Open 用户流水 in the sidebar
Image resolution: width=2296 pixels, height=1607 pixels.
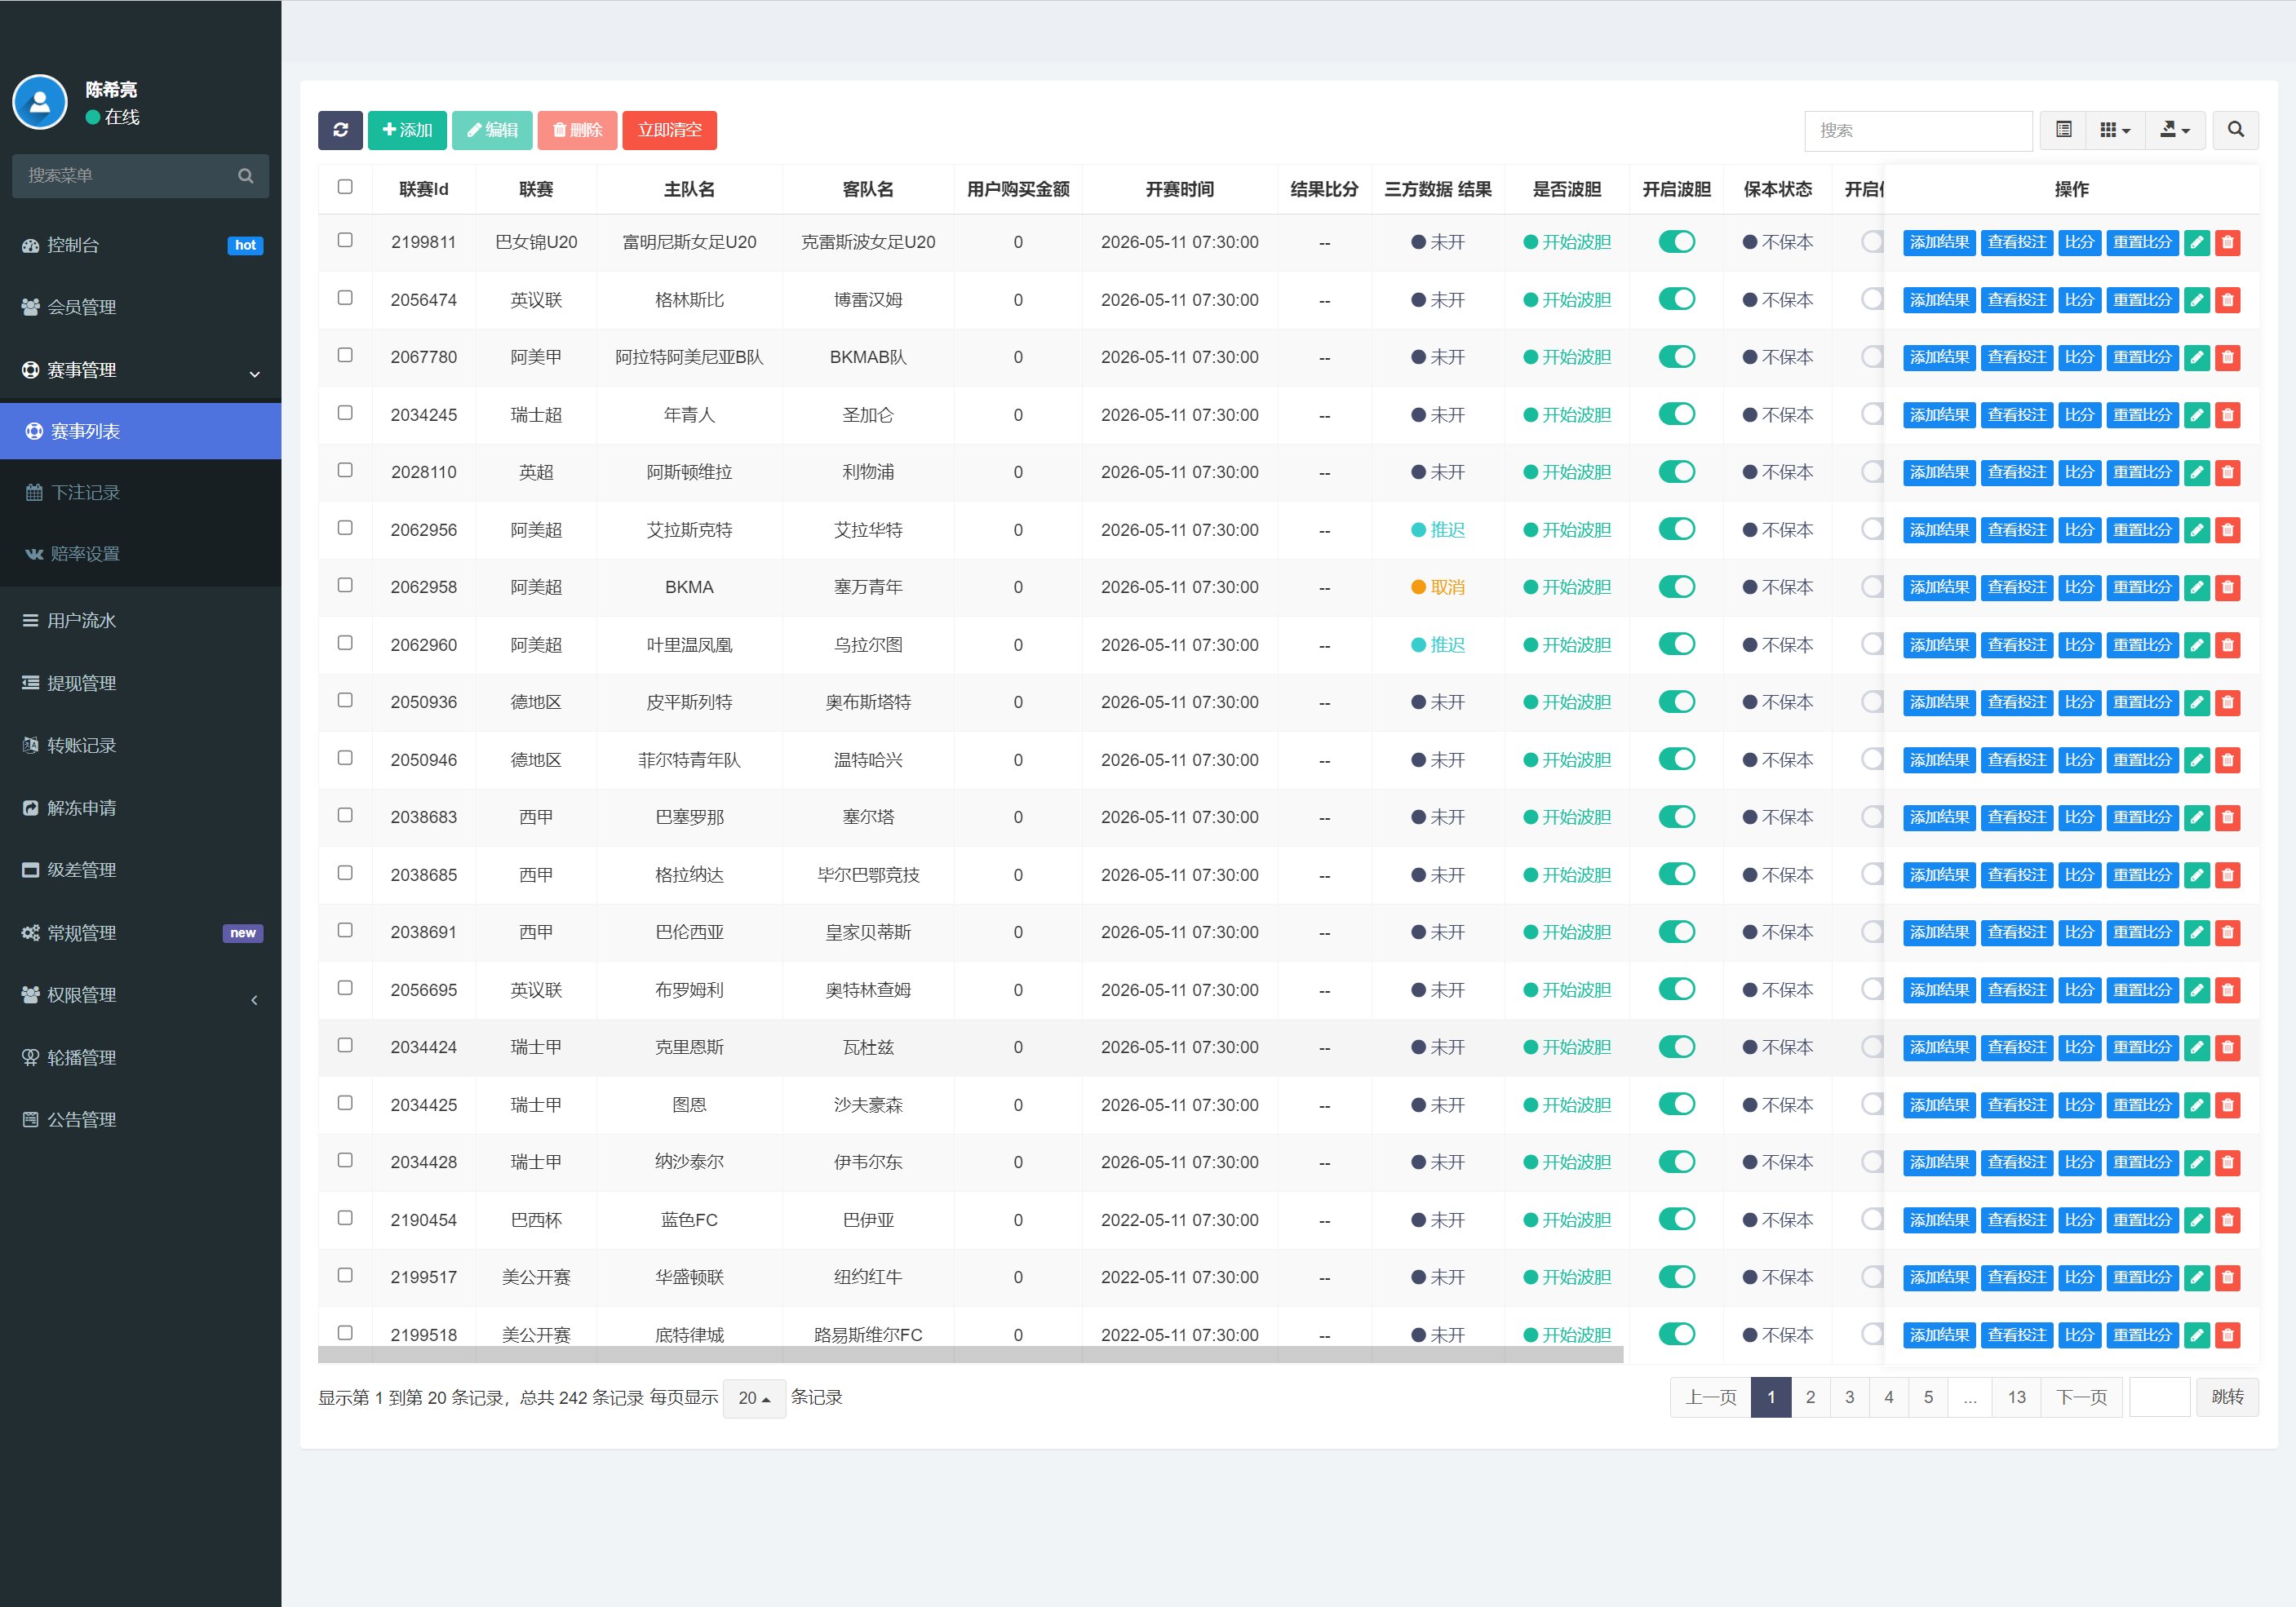tap(140, 621)
